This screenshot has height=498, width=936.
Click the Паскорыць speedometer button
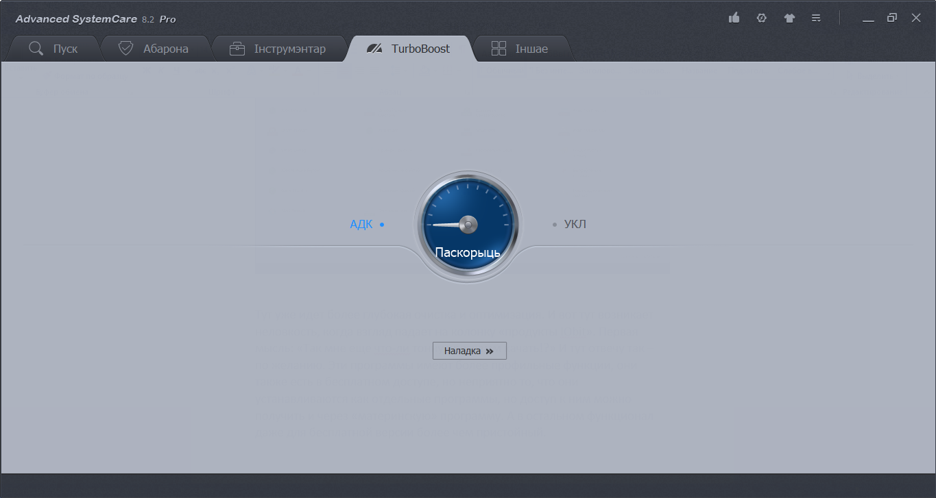[x=468, y=225]
